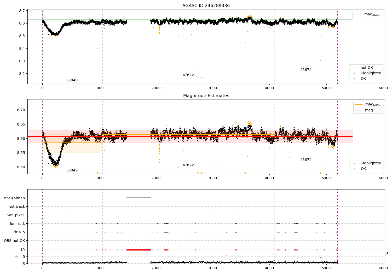Click the 'Ion. rad.' row label
Image resolution: width=392 pixels, height=274 pixels.
[18, 224]
